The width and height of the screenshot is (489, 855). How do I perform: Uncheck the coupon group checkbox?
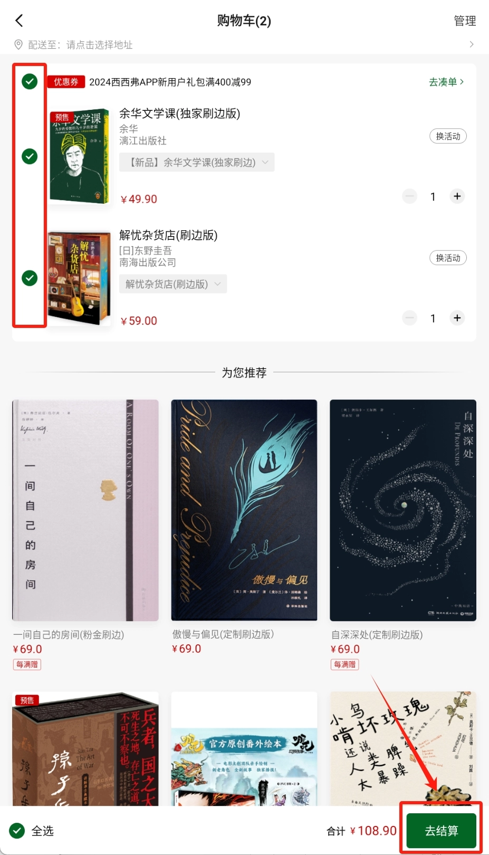click(x=30, y=81)
